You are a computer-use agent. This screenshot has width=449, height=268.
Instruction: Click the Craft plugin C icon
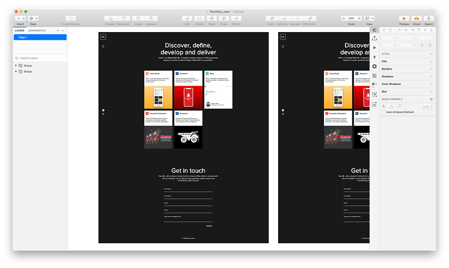click(374, 30)
